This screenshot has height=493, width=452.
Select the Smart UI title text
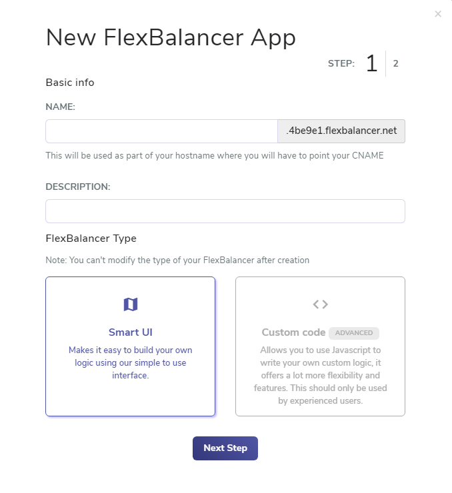(131, 332)
